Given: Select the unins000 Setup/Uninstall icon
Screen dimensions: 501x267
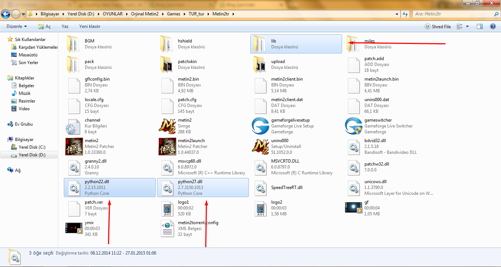Looking at the screenshot, I should [261, 147].
